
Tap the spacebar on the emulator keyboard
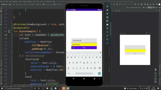click(84, 73)
